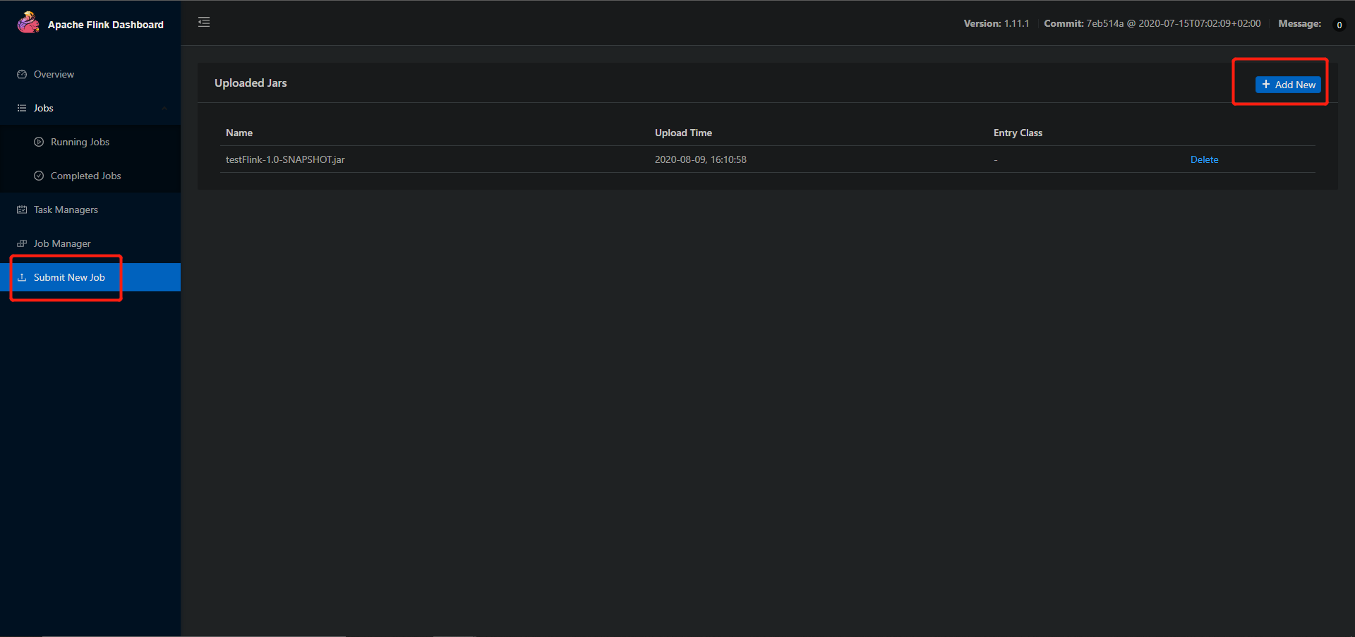Click upload time 2020-08-09, 16:10:58
The image size is (1355, 637).
click(700, 159)
